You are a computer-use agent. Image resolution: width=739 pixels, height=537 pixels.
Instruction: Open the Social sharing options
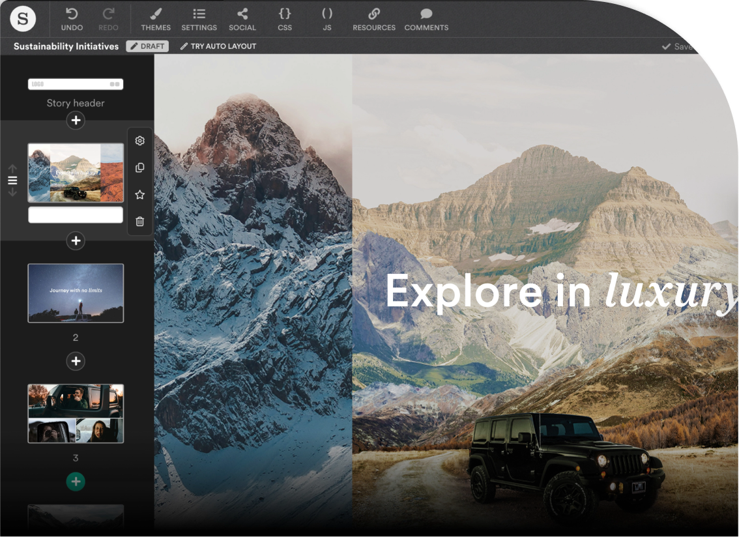click(242, 18)
